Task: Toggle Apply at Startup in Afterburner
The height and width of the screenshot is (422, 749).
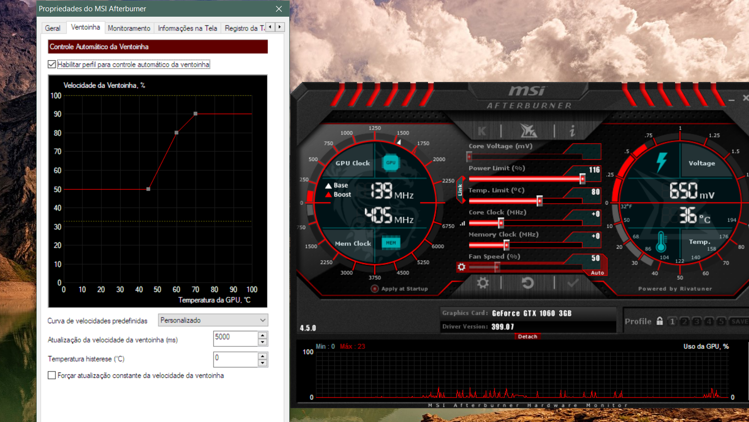Action: coord(399,289)
